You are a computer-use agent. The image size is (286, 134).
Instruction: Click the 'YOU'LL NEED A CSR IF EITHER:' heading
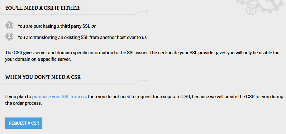coord(43,7)
